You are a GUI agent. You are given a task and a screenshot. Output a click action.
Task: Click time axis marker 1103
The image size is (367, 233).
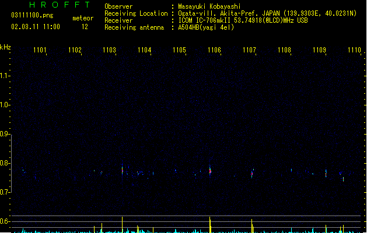[110, 50]
